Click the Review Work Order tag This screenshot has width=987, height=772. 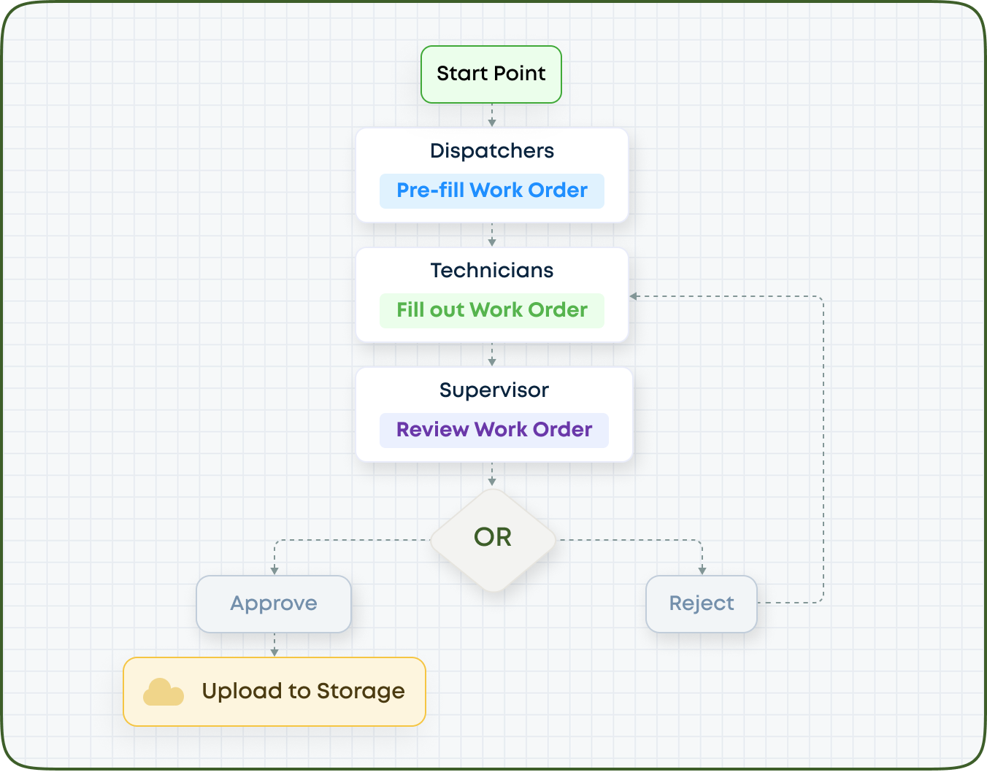493,430
